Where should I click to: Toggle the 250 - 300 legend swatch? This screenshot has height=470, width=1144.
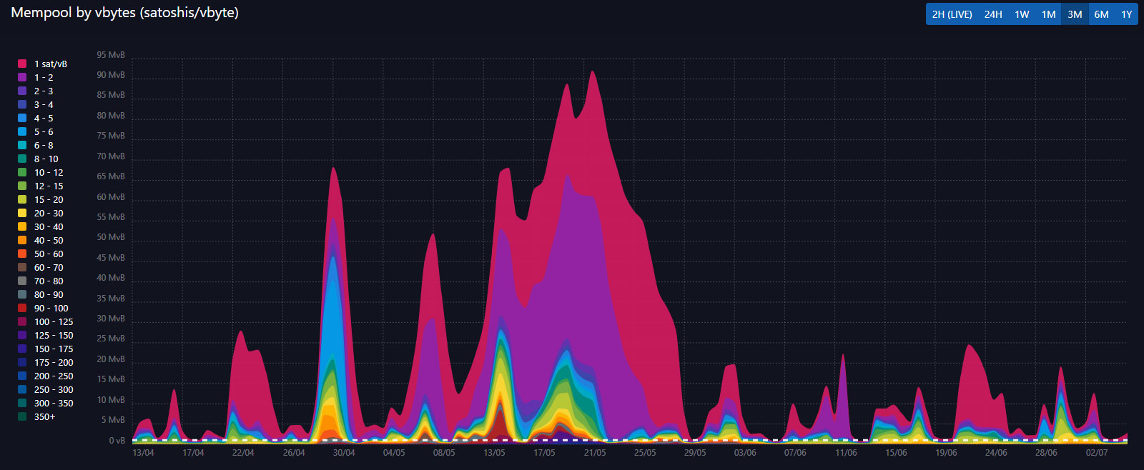(x=22, y=389)
